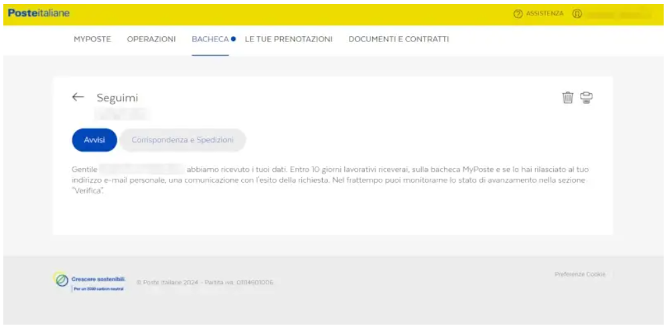Click the message body paragraph

click(331, 180)
